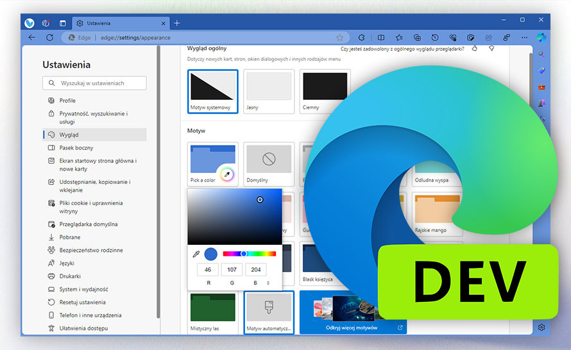Screen dimensions: 571x350
Task: Give thumbs up feedback on appearance
Action: pyautogui.click(x=475, y=48)
